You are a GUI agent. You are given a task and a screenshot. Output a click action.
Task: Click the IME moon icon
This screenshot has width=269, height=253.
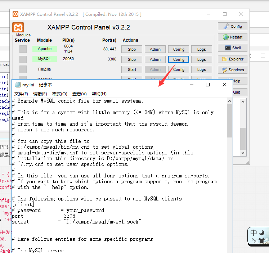coord(262,233)
